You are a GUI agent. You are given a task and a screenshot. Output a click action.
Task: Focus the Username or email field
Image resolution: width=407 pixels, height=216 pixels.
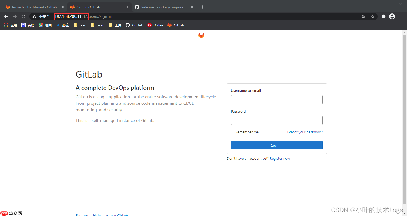[277, 100]
